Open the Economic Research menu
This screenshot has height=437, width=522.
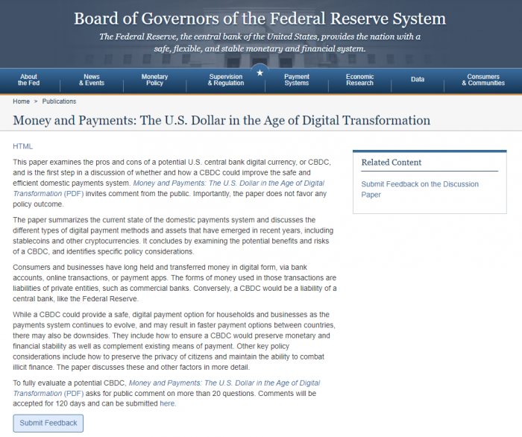(x=359, y=80)
